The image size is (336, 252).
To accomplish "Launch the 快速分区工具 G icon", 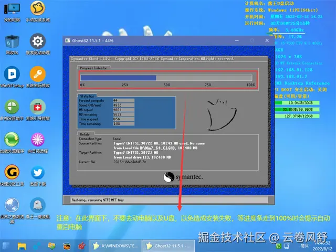I will point(12,175).
